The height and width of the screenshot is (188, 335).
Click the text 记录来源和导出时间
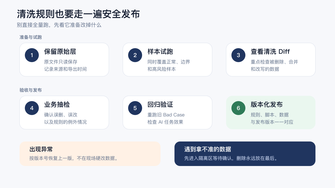pos(65,69)
